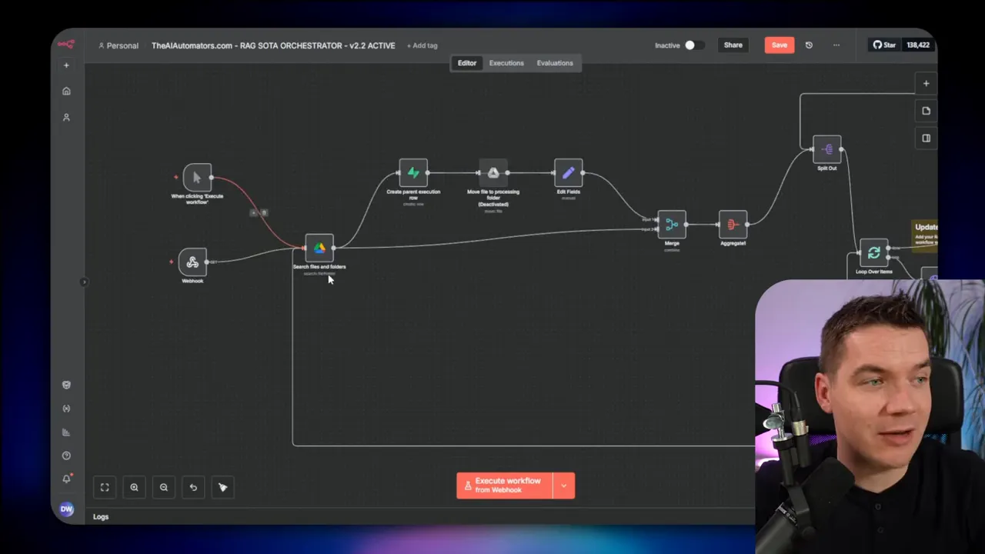Add node using canvas plus button
Image resolution: width=985 pixels, height=554 pixels.
coord(926,83)
